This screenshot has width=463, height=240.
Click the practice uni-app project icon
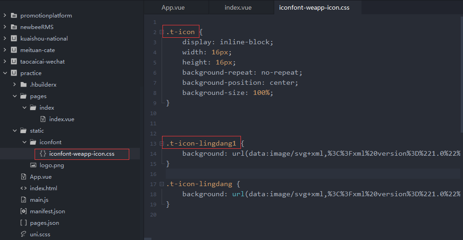(x=14, y=73)
